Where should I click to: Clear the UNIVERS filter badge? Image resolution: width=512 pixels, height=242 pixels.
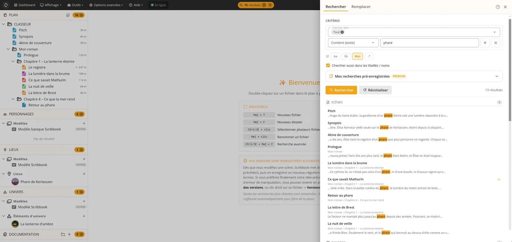click(x=81, y=192)
